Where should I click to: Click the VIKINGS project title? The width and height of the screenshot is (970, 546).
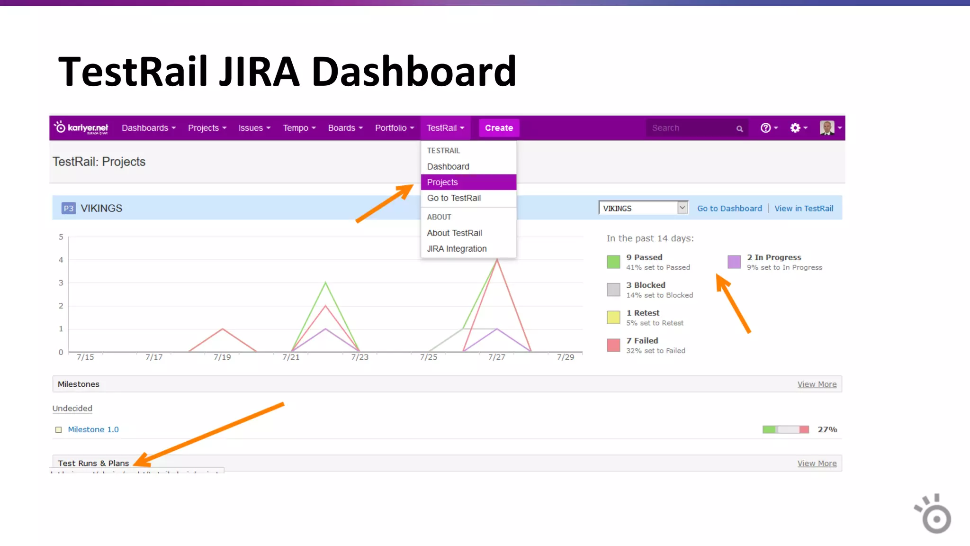point(101,209)
